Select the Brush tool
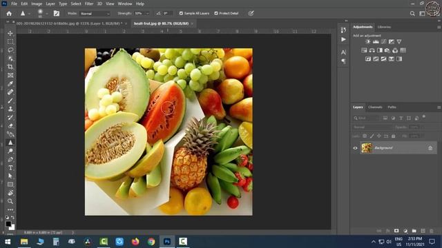The width and height of the screenshot is (442, 248). pyautogui.click(x=10, y=101)
